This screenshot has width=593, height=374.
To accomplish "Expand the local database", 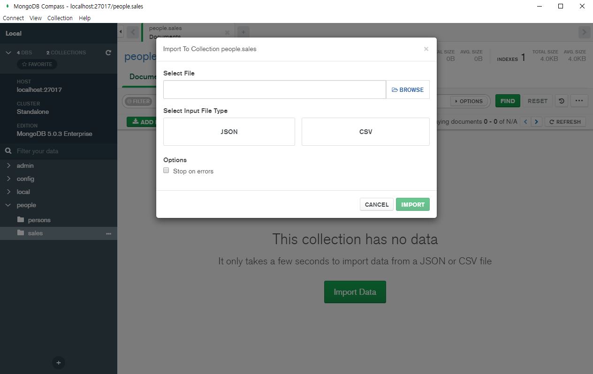I will point(8,192).
